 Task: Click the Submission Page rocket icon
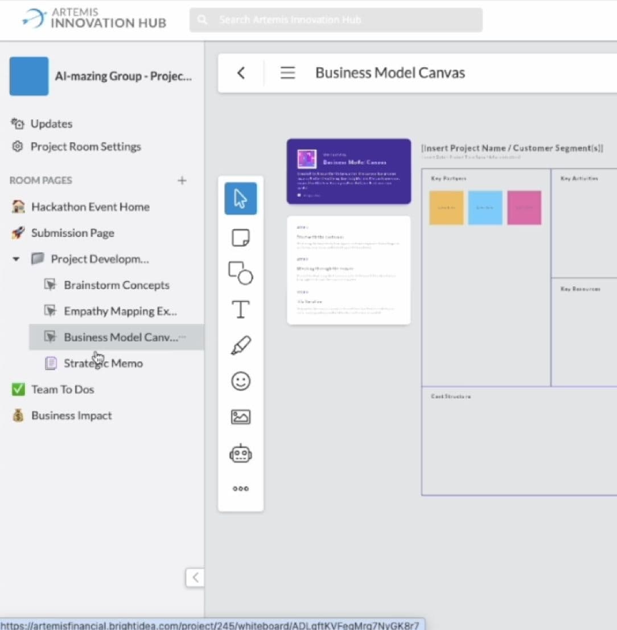18,233
